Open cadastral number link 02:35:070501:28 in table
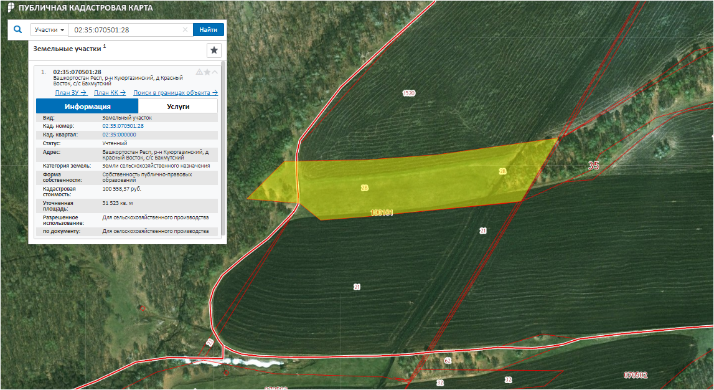714x390 pixels. [123, 126]
